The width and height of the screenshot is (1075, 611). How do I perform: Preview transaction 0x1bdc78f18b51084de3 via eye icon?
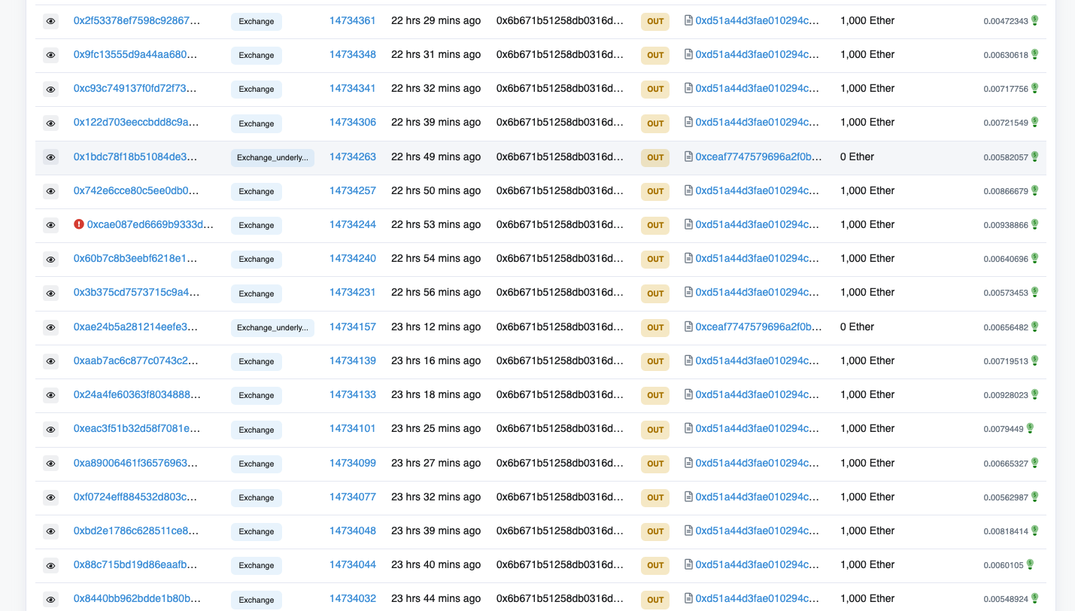(50, 157)
